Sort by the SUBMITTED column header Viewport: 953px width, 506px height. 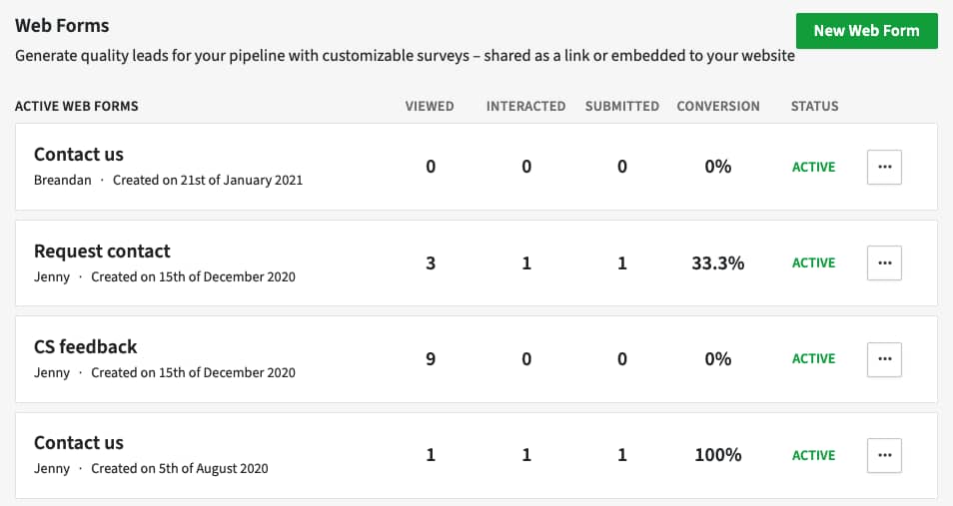pos(622,107)
